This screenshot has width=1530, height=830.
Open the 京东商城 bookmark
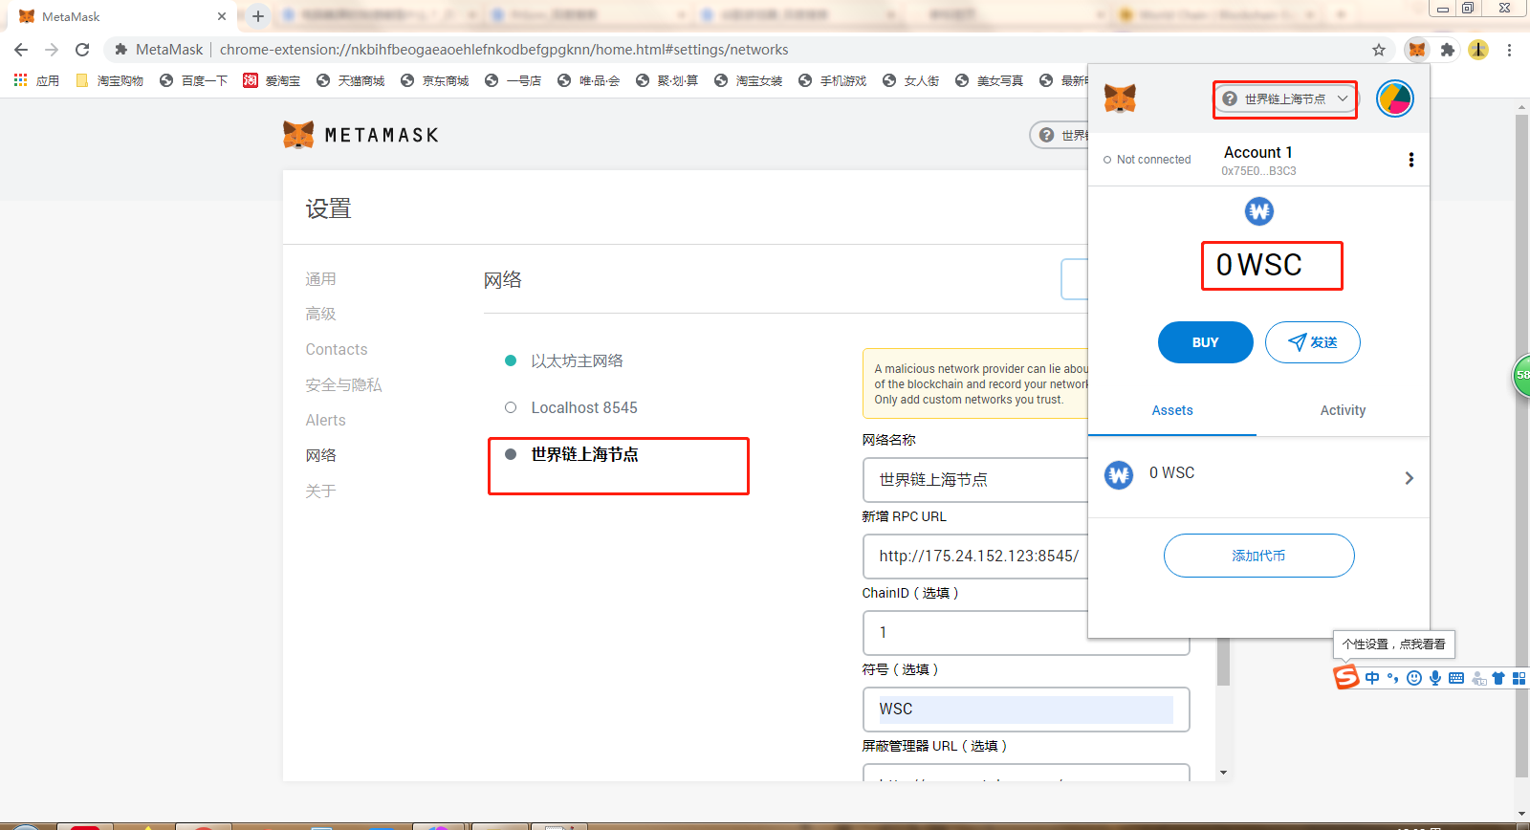435,80
